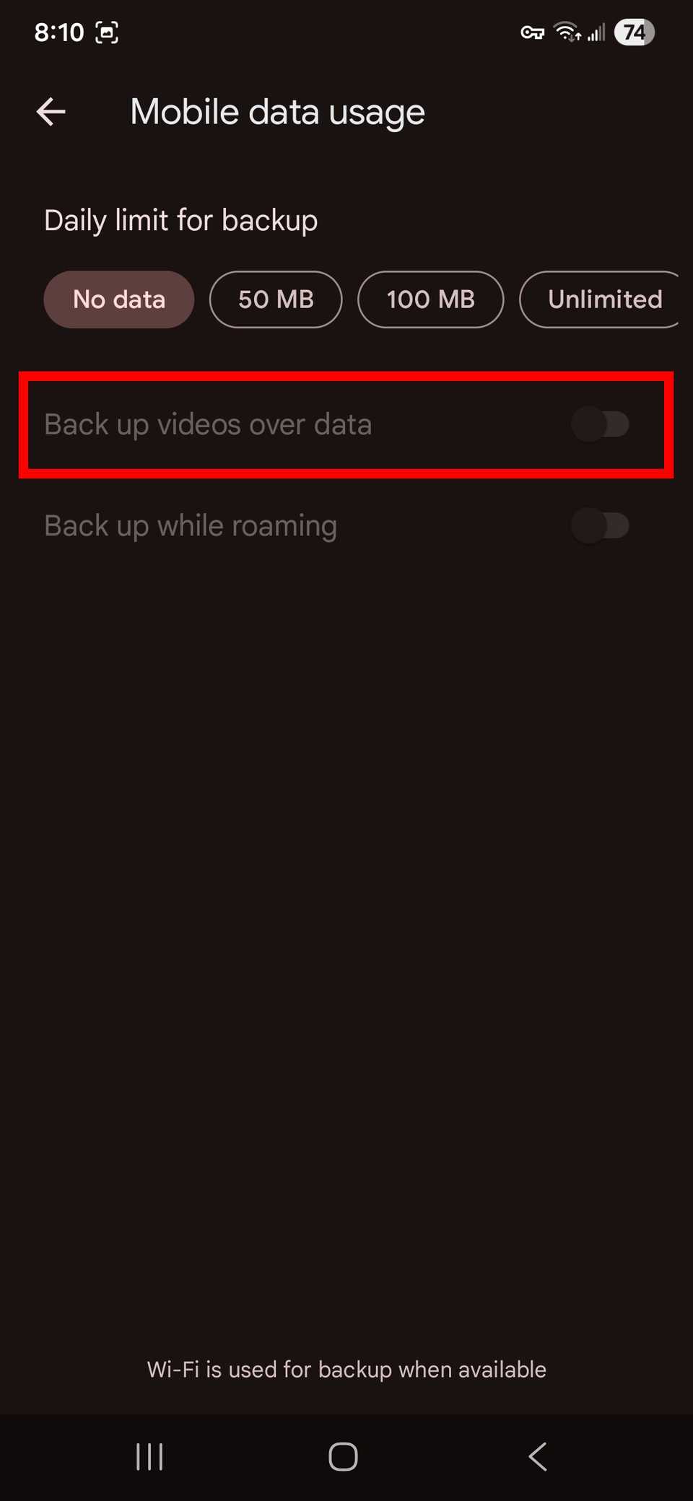Tap the screenshot indicator icon near clock
The height and width of the screenshot is (1501, 693).
point(107,32)
